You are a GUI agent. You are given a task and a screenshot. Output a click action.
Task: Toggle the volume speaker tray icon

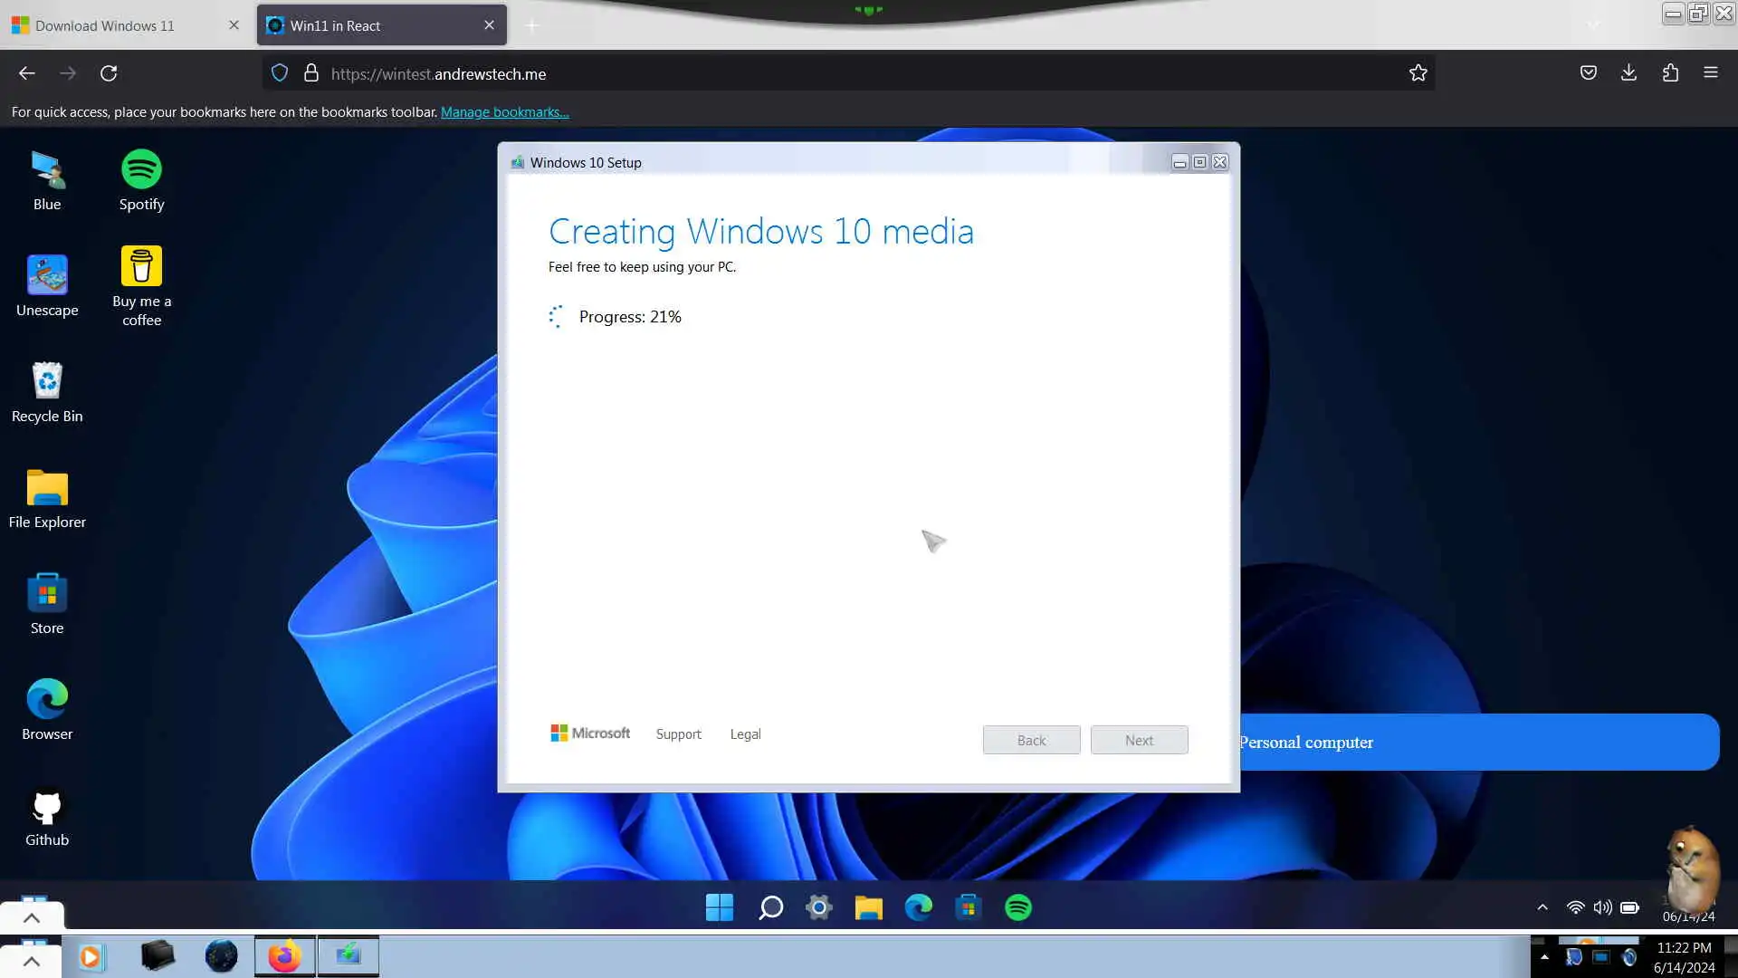[x=1602, y=907]
